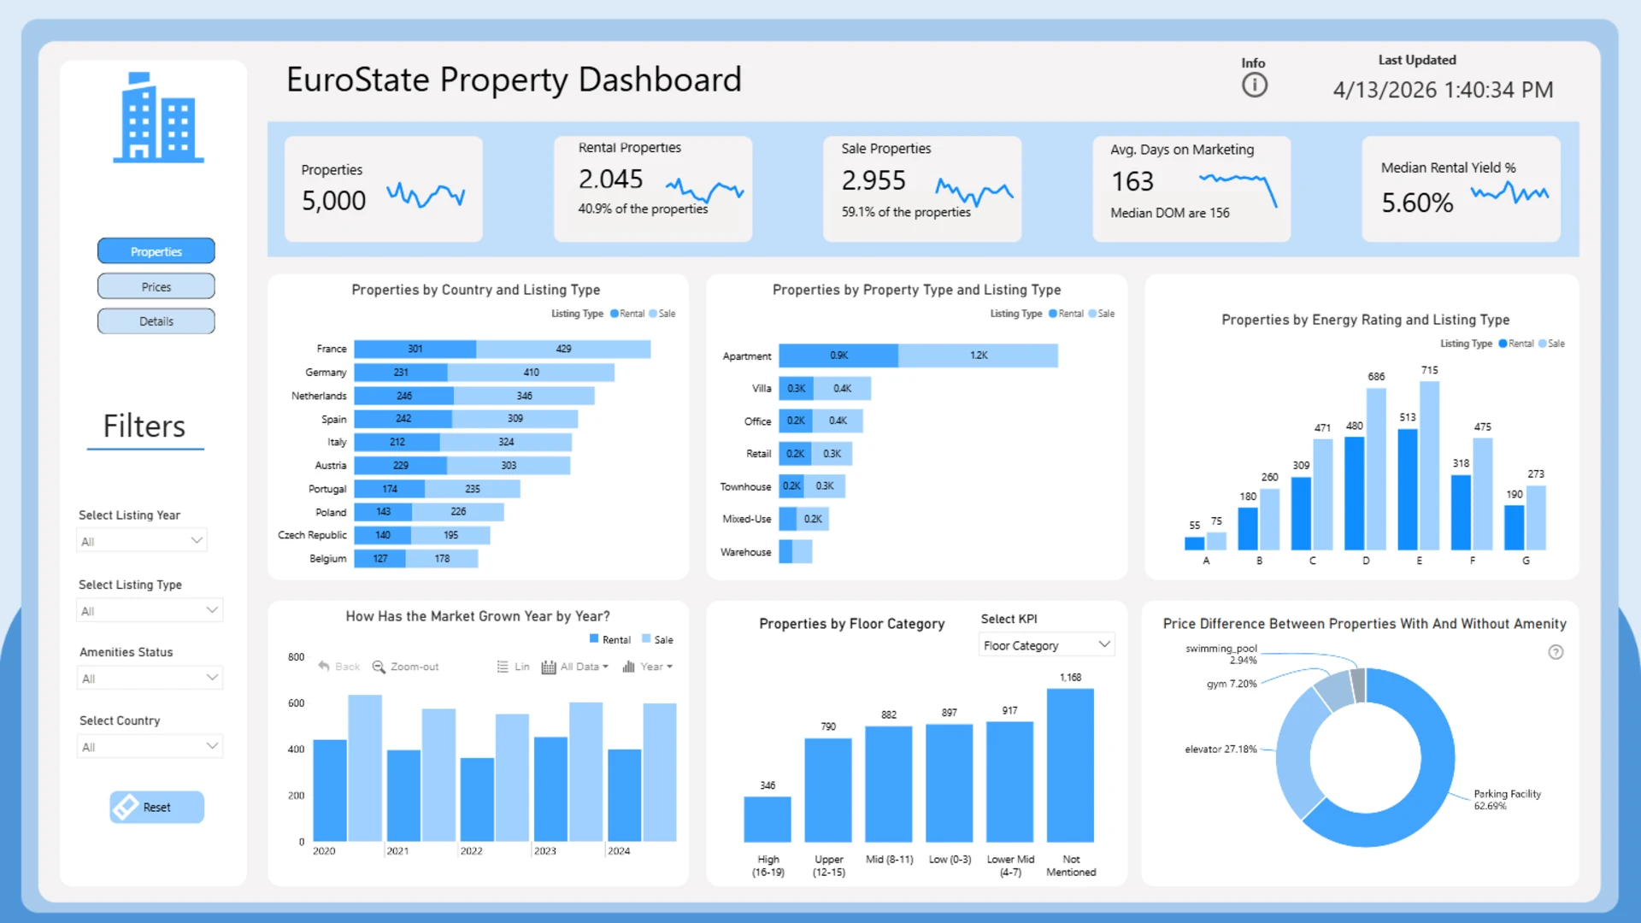Switch to the Details page tab

coord(156,321)
